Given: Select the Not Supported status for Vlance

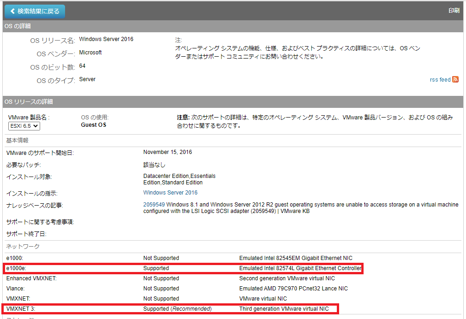Looking at the screenshot, I should point(161,289).
